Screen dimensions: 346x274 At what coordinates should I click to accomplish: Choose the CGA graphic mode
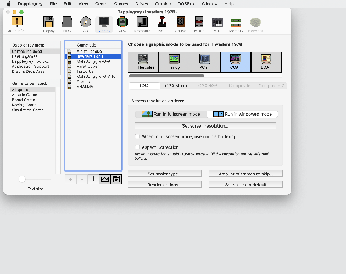[x=236, y=62]
